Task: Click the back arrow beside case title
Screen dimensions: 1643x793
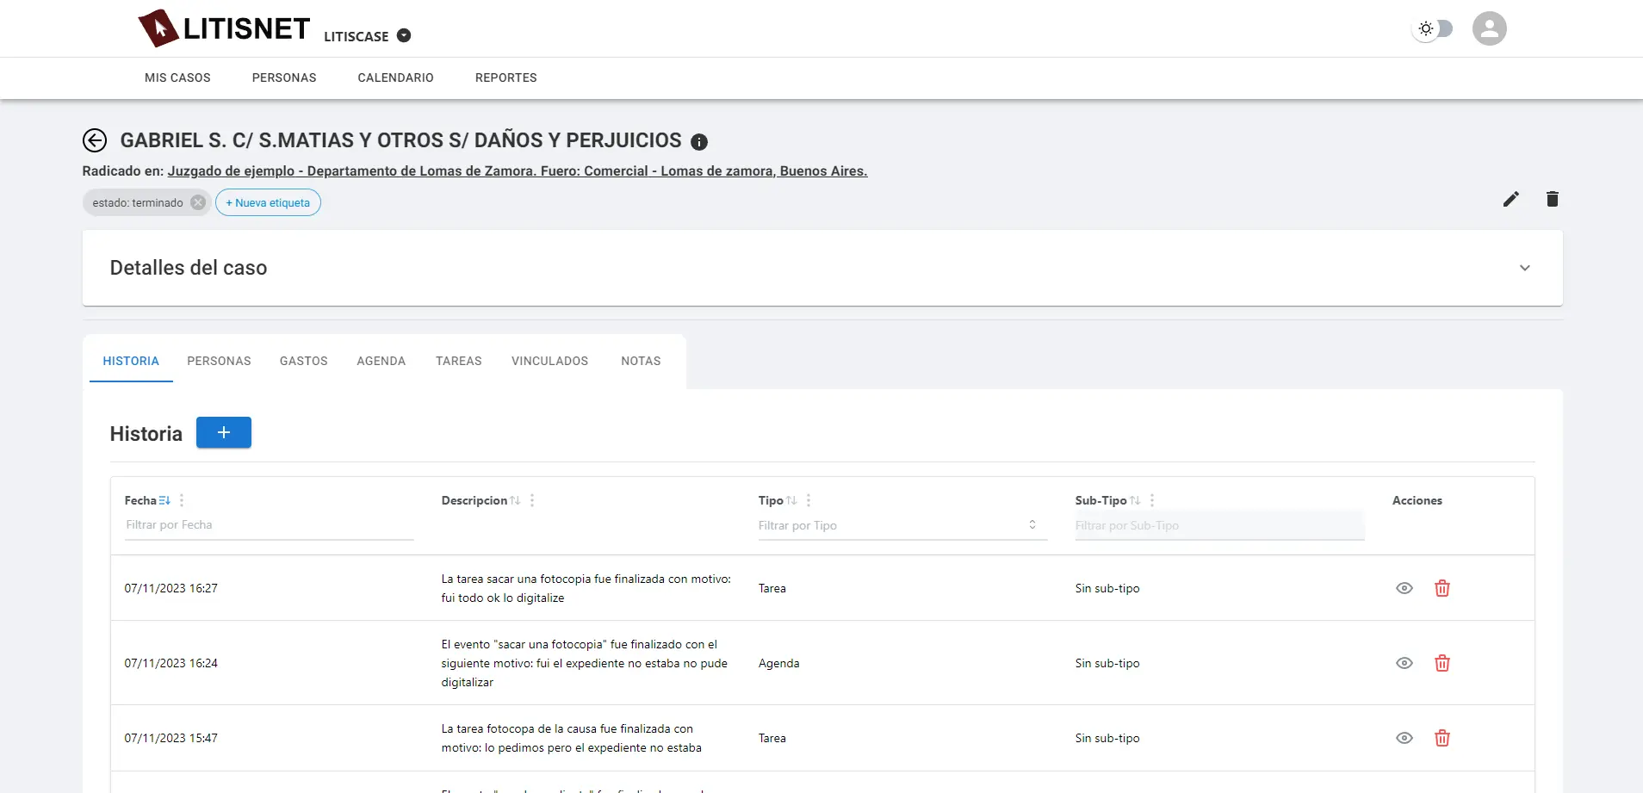Action: (x=95, y=140)
